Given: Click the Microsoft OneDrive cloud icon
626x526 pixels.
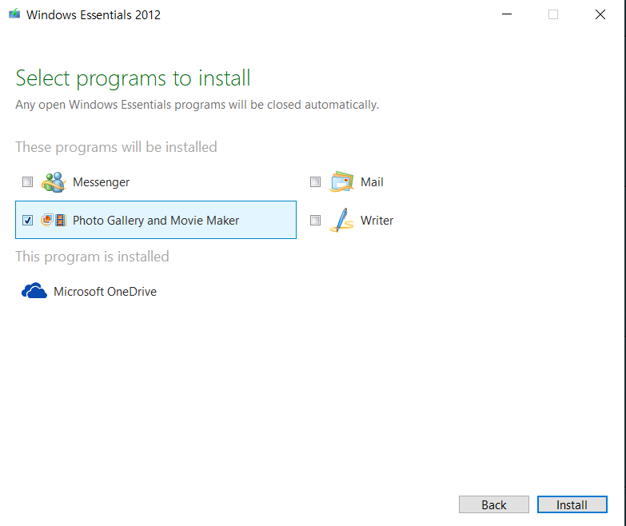Looking at the screenshot, I should tap(34, 291).
